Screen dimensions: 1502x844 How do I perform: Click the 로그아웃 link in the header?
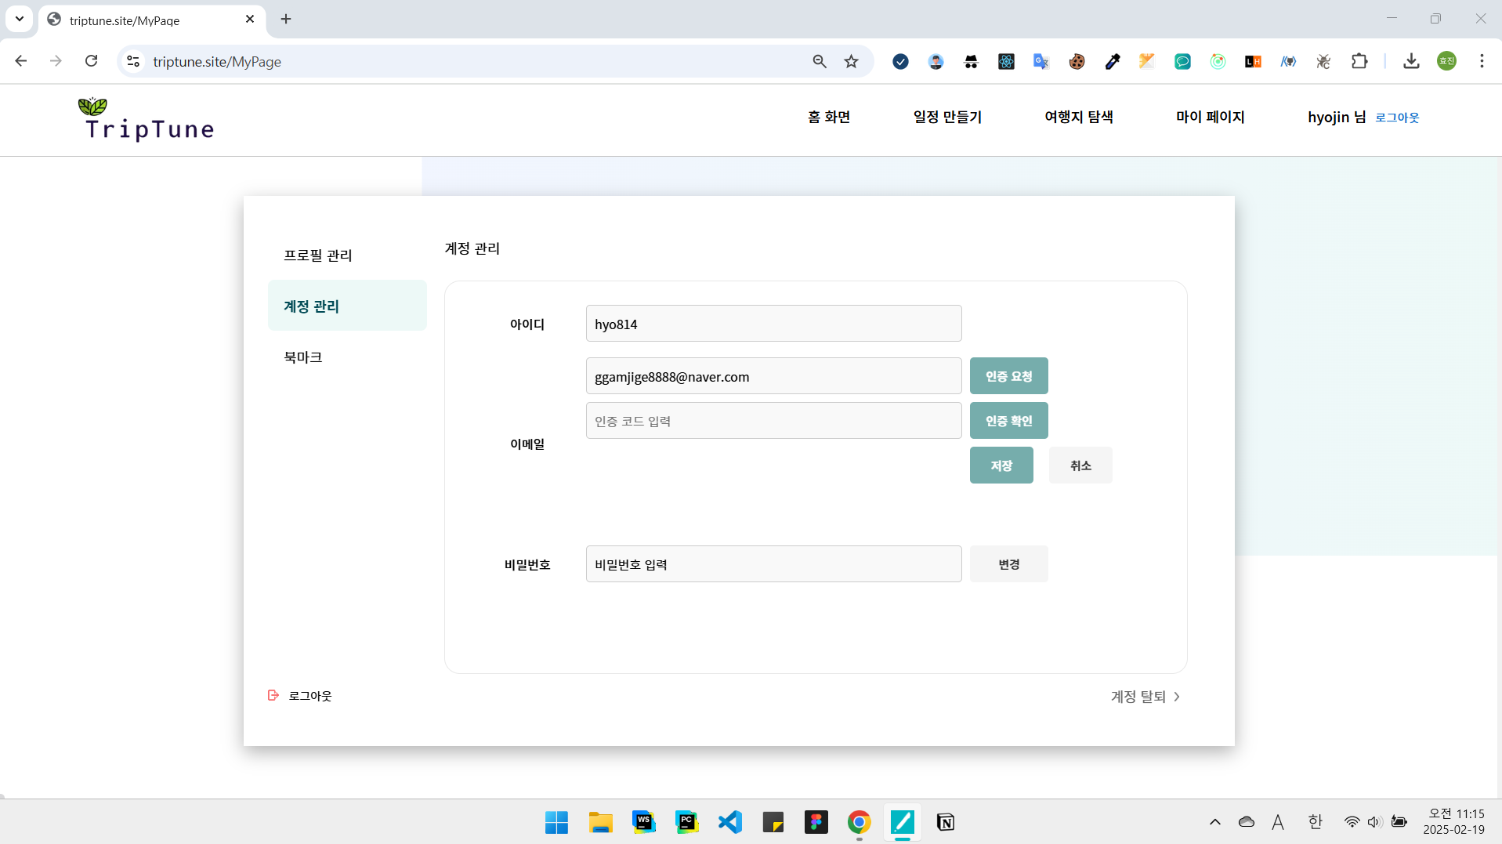click(x=1397, y=118)
